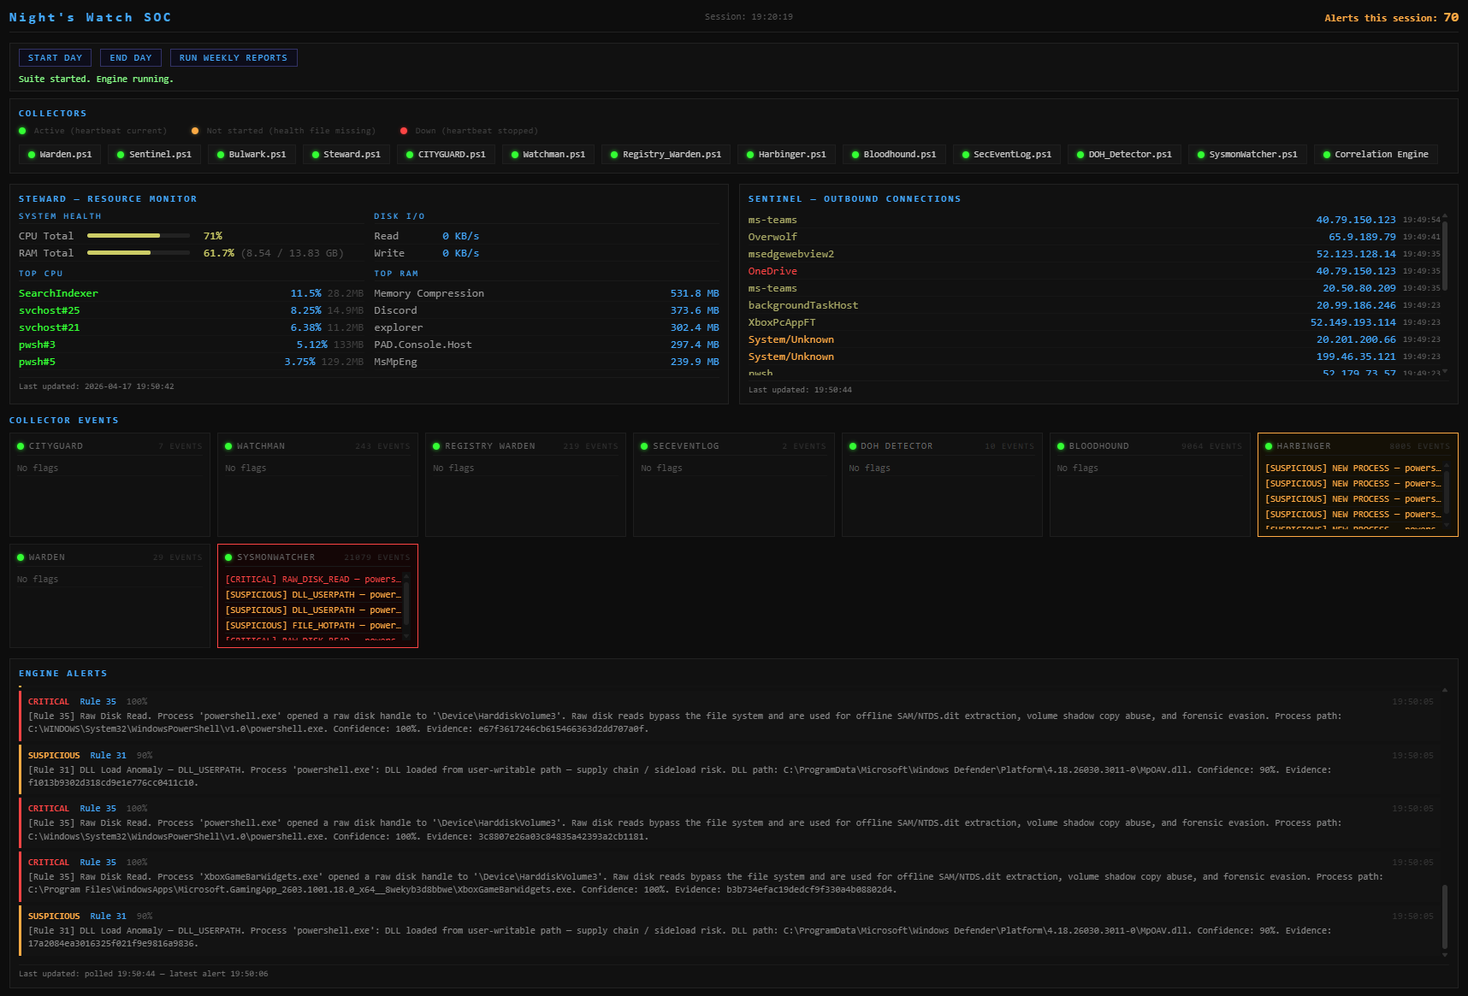This screenshot has width=1468, height=996.
Task: Click the first SUSPICIOUS Rule 31 alert label
Action: (x=54, y=756)
